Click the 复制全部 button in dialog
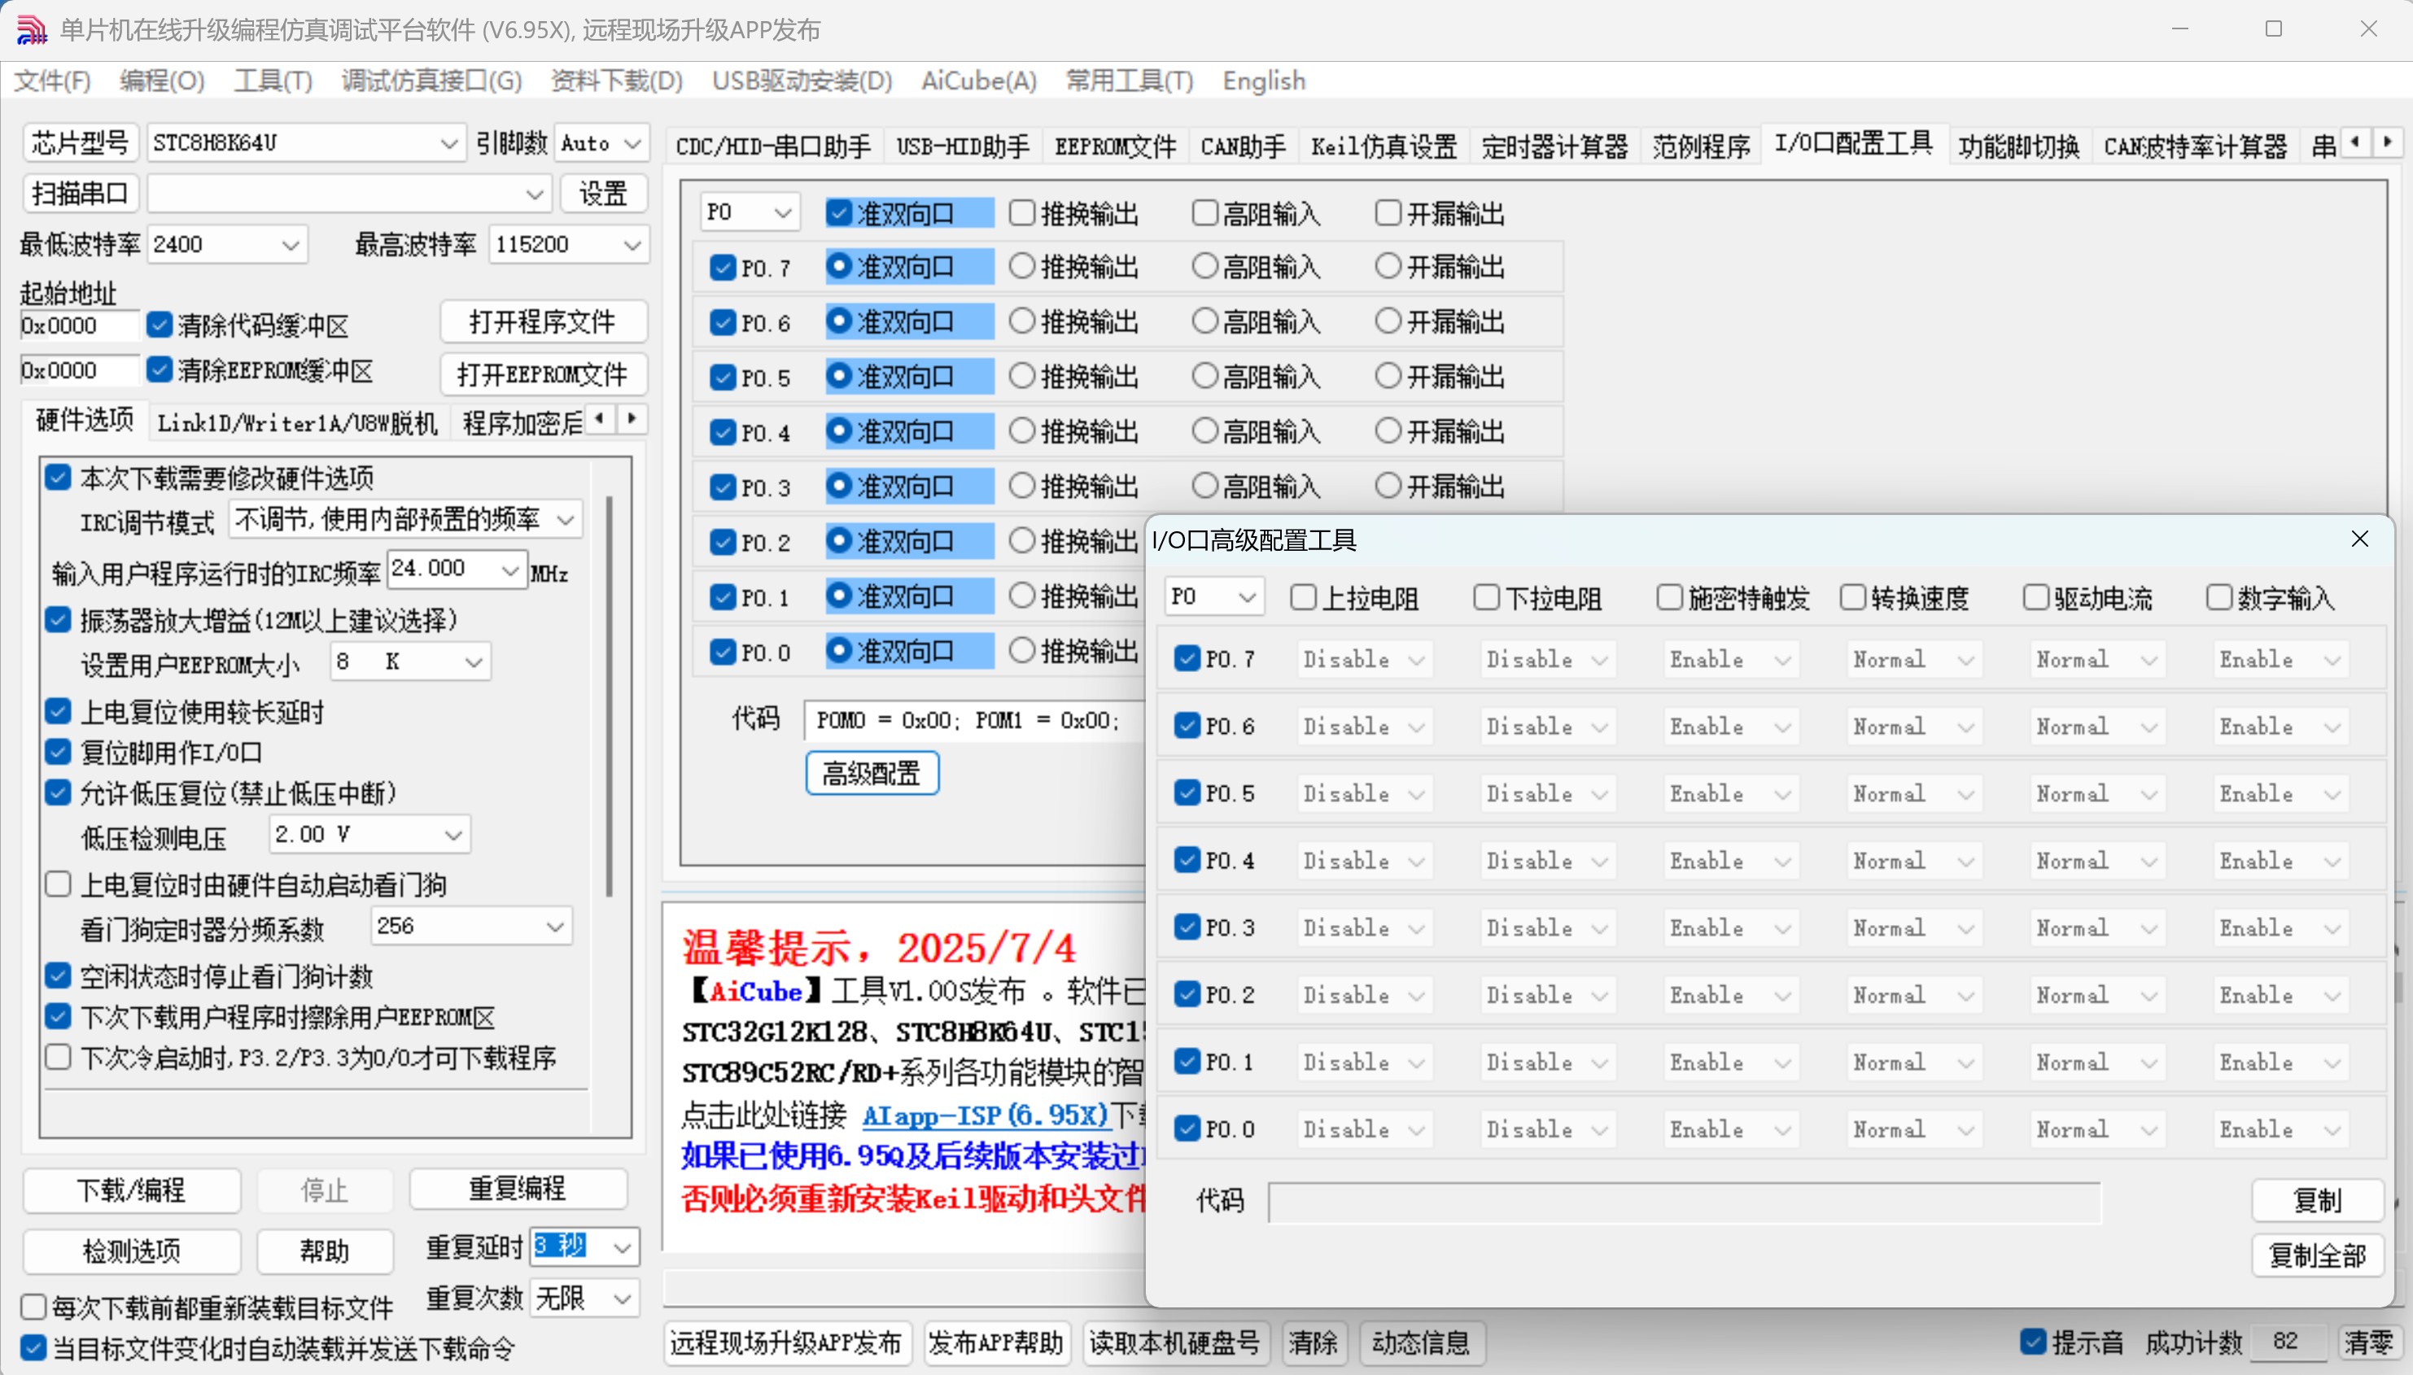Screen dimensions: 2413x1375 (2318, 1255)
